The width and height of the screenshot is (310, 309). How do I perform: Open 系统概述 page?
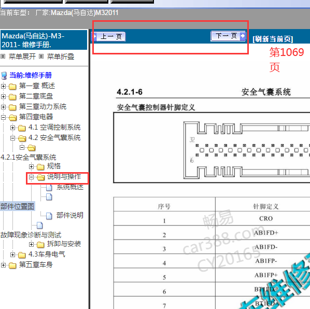coord(70,187)
